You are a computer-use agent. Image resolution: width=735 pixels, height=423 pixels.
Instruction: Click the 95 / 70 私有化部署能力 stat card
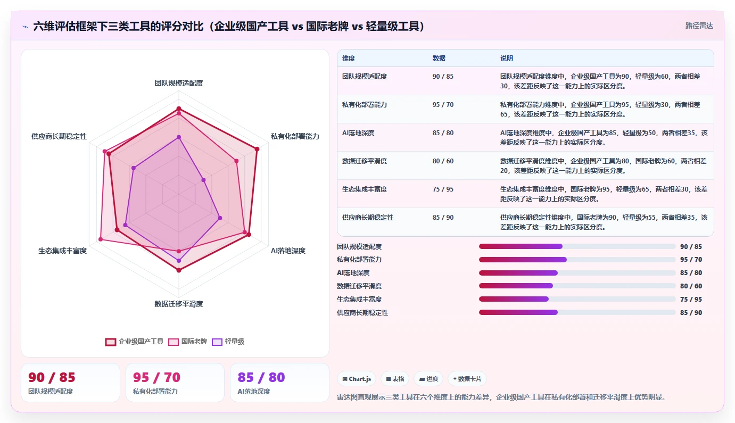pos(175,383)
